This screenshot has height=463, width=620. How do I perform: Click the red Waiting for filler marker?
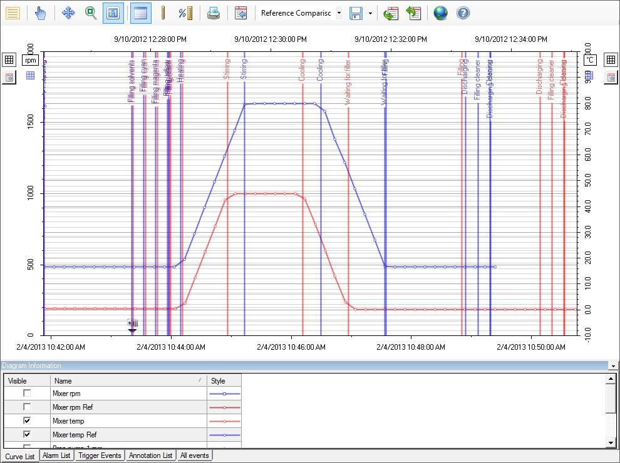tap(348, 82)
